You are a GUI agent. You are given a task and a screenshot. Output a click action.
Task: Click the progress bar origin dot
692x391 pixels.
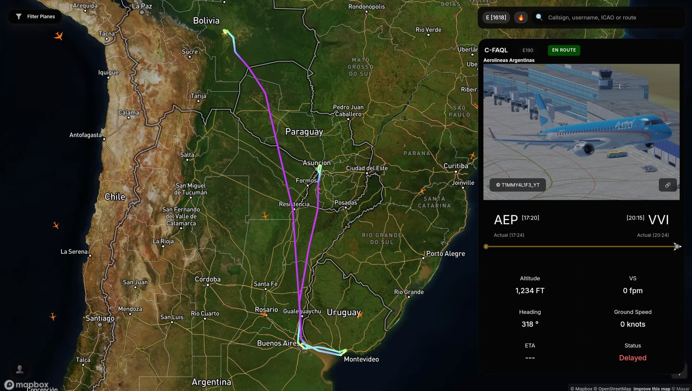point(486,246)
